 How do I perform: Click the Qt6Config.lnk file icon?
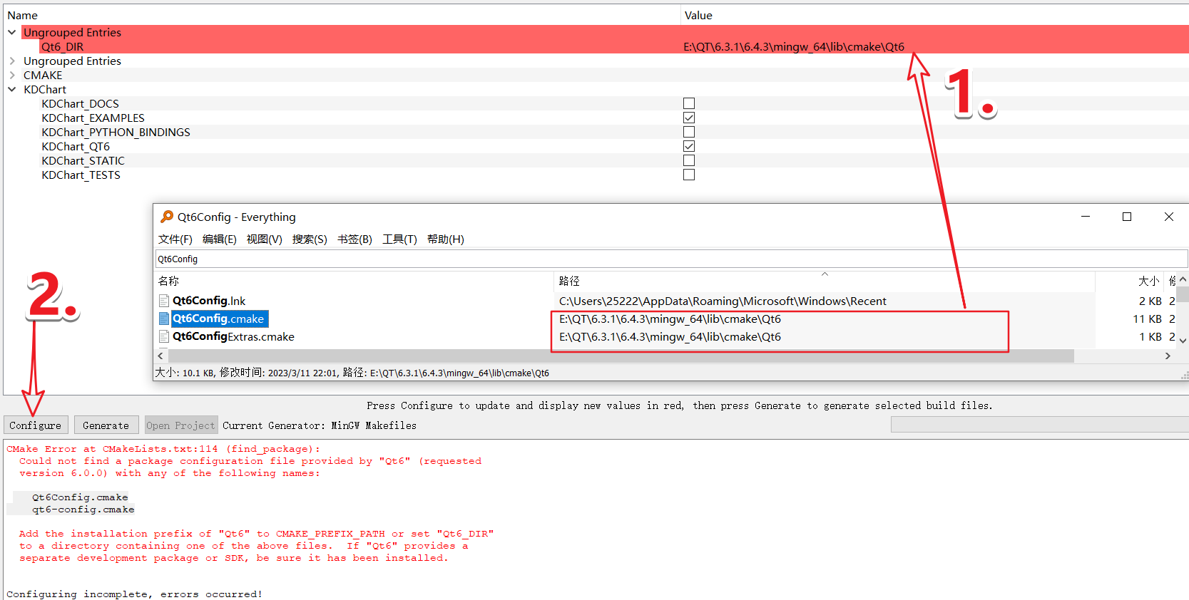pyautogui.click(x=164, y=301)
